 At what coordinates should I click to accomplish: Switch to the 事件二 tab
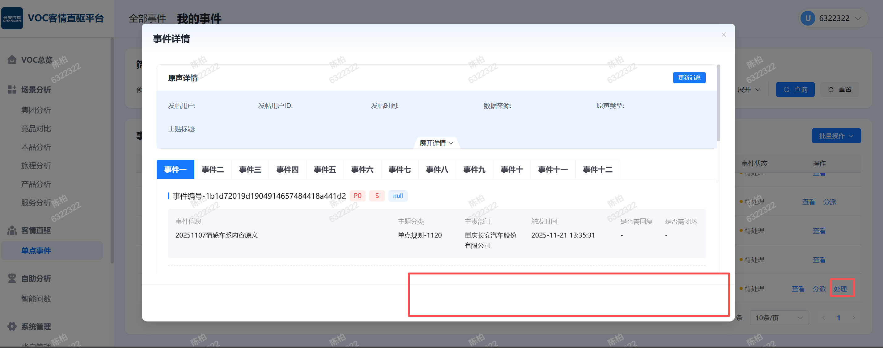(x=213, y=169)
